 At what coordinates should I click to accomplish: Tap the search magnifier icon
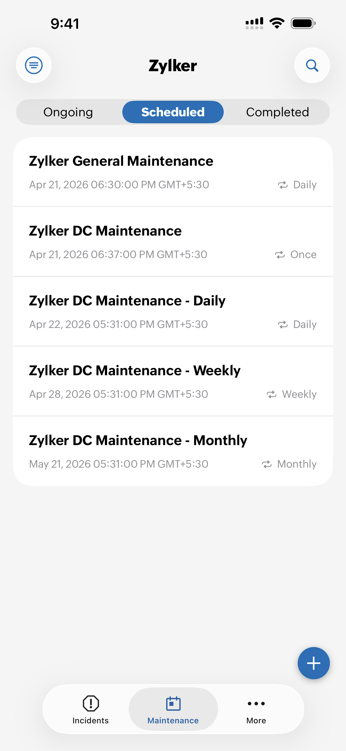pos(312,65)
